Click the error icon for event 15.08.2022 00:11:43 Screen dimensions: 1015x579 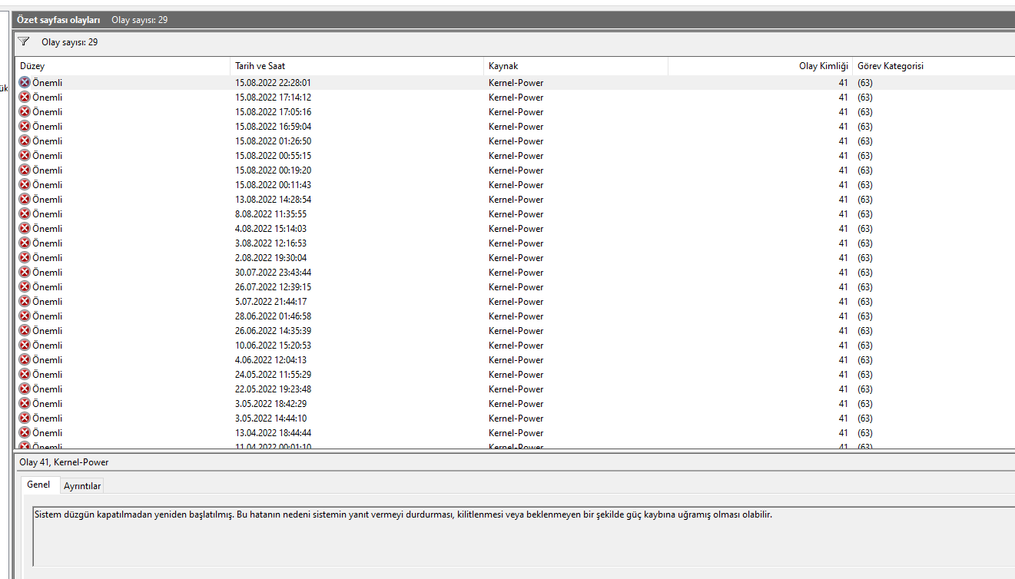(x=25, y=184)
